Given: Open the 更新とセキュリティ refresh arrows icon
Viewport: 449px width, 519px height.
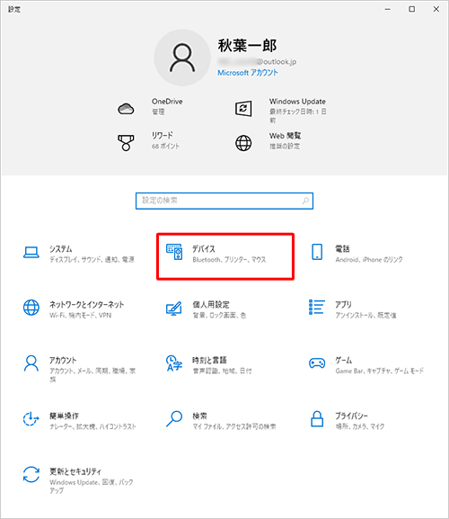Looking at the screenshot, I should [31, 474].
